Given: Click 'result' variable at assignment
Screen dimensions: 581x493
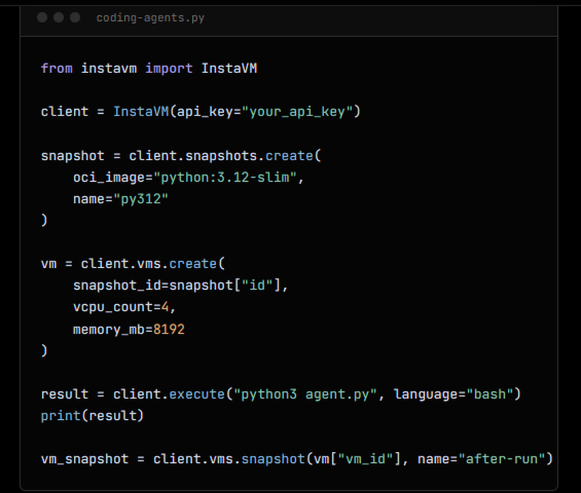Looking at the screenshot, I should point(65,394).
